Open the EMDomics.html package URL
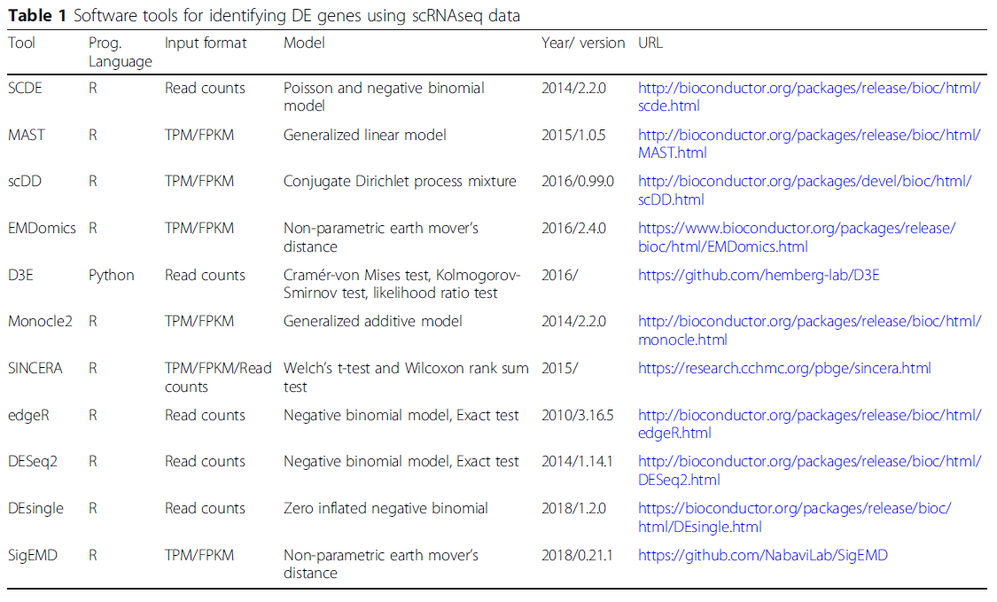The height and width of the screenshot is (602, 997). [797, 238]
